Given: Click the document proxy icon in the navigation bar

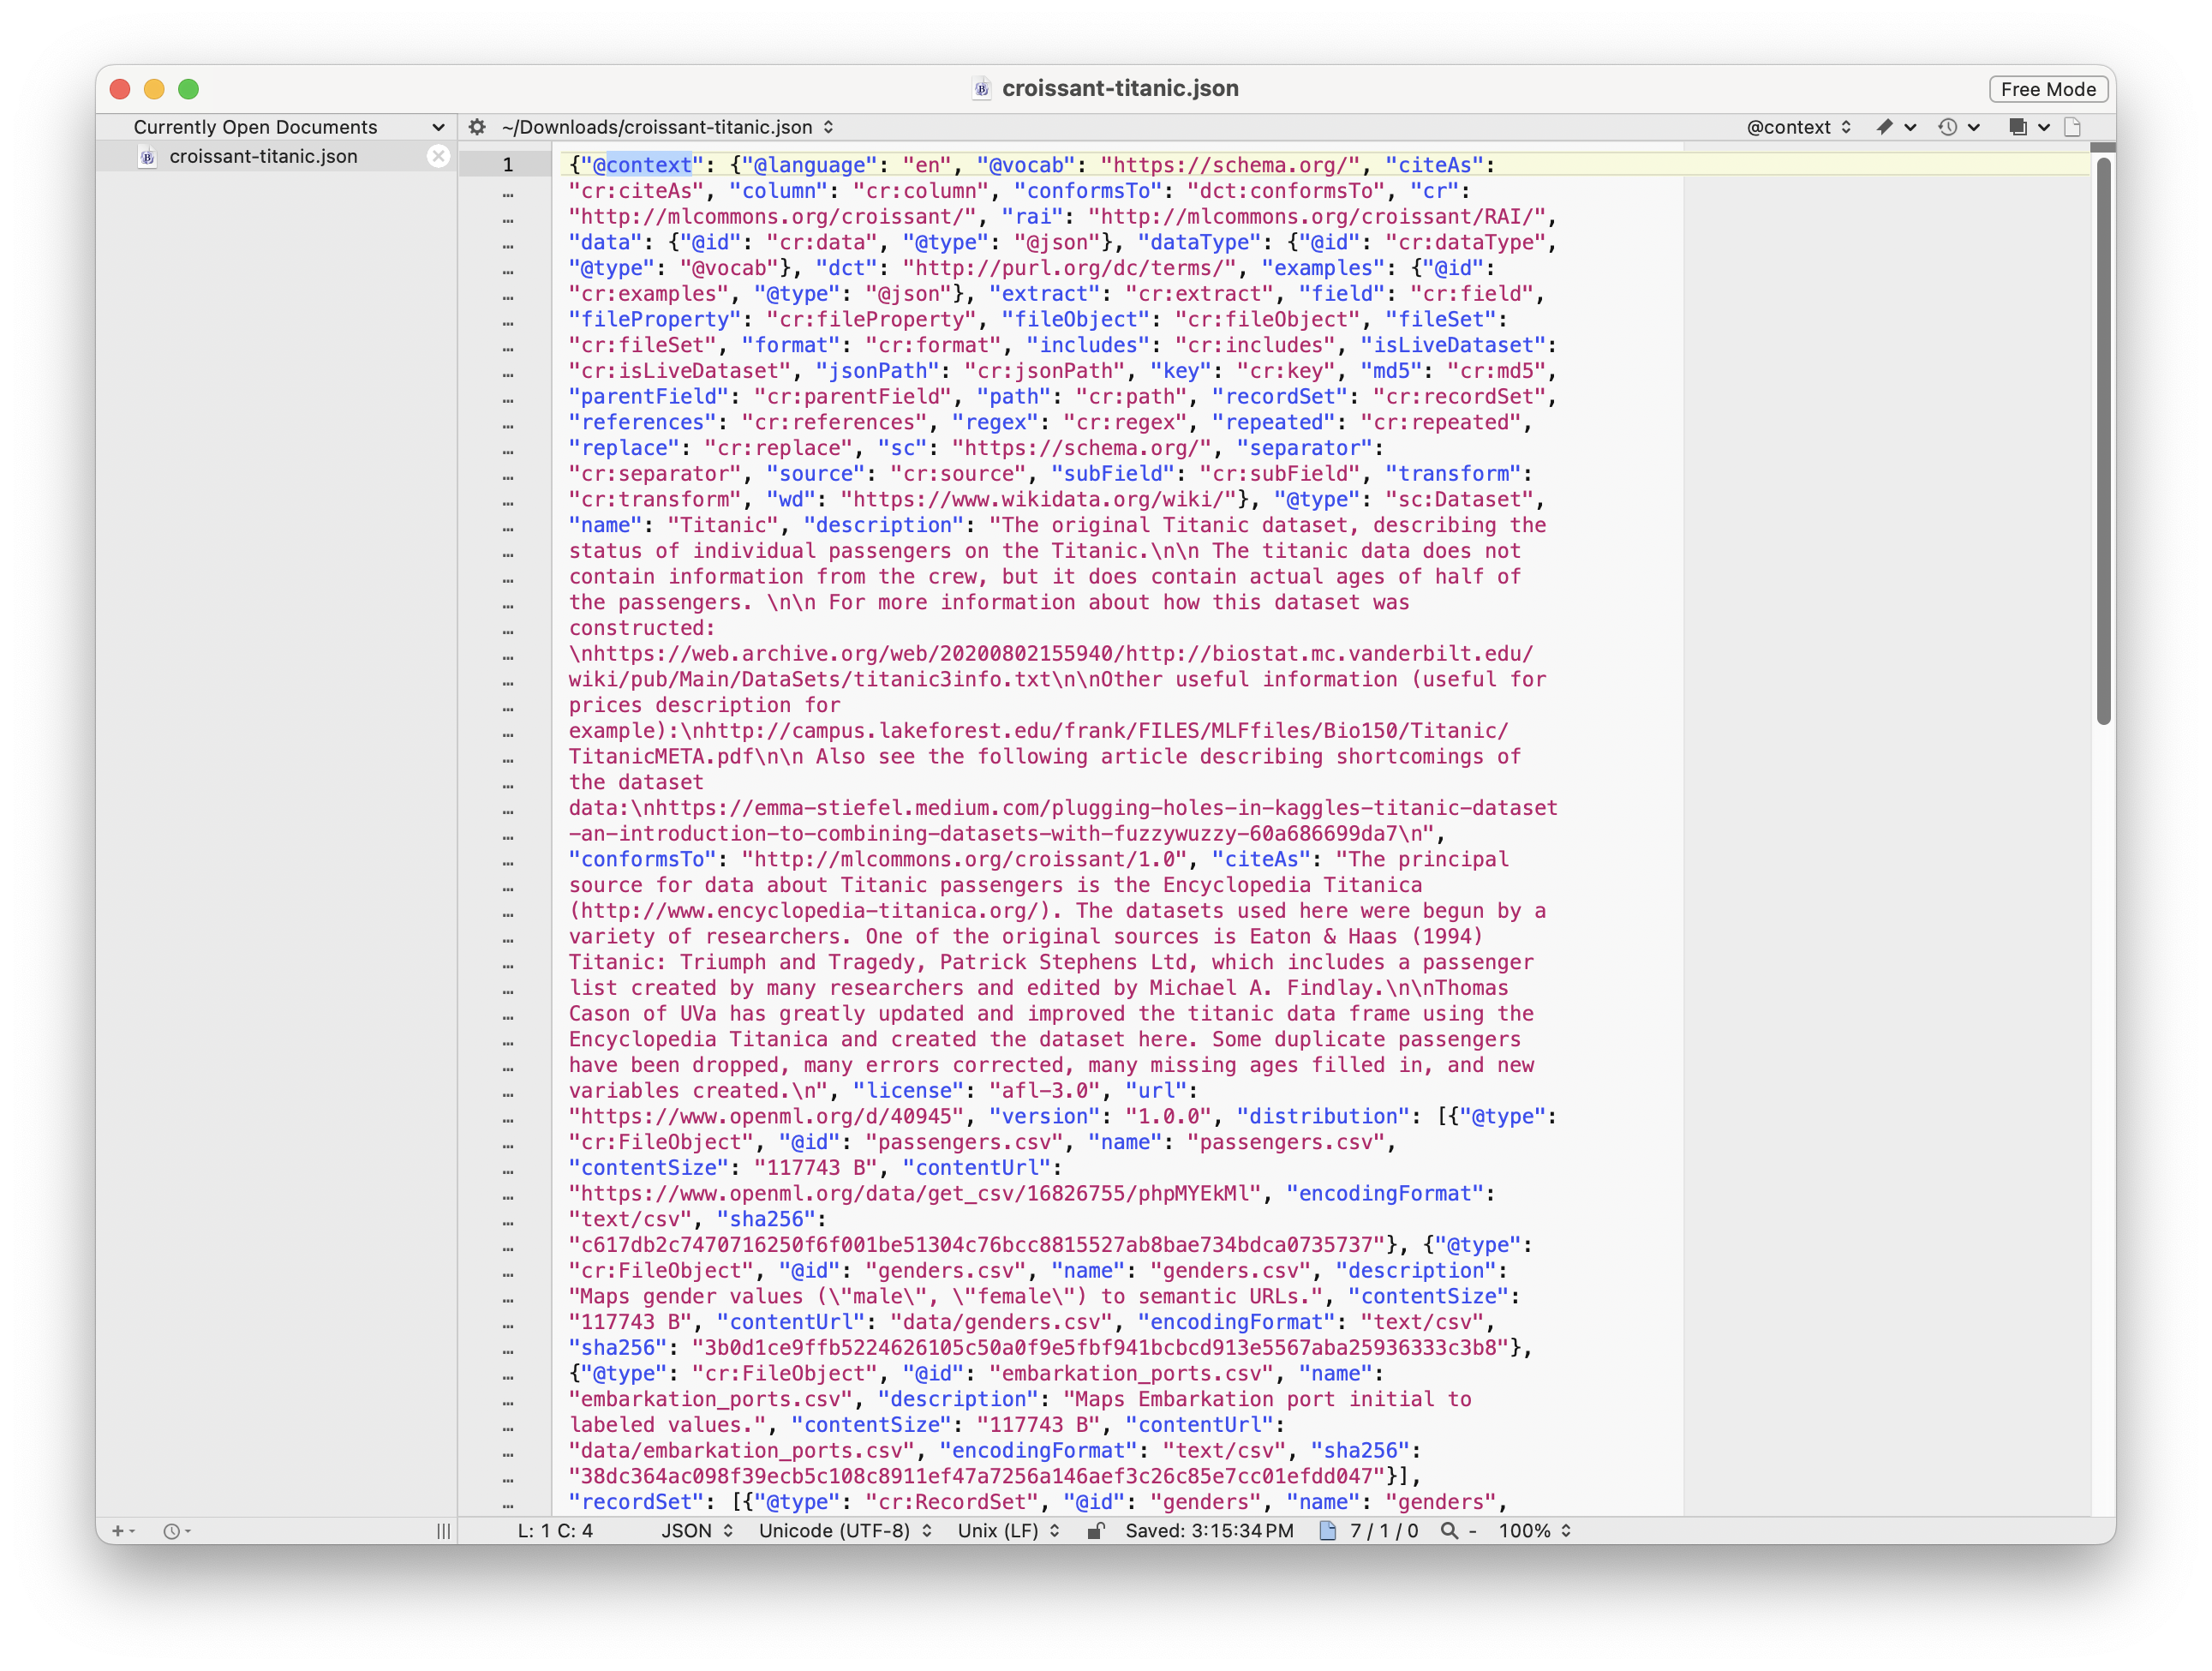Looking at the screenshot, I should (2073, 127).
